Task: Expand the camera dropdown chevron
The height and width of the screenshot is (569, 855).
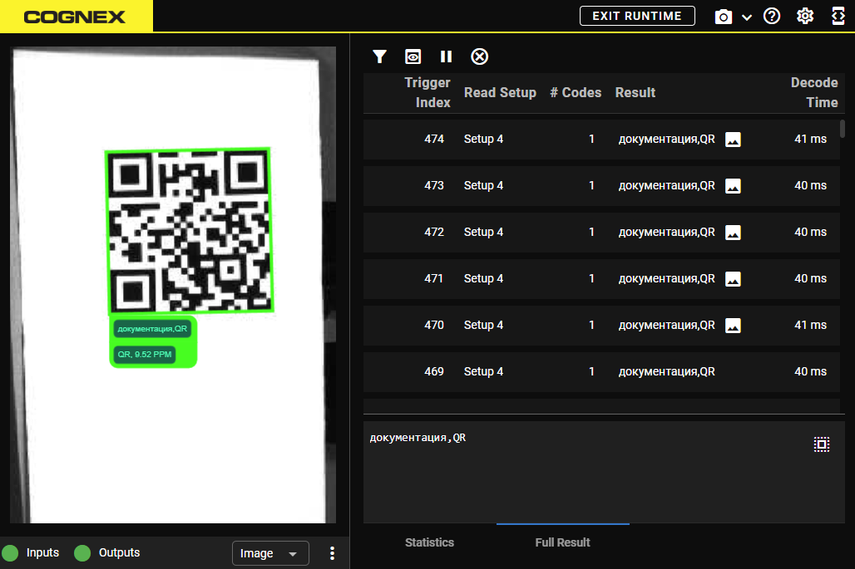Action: tap(747, 17)
